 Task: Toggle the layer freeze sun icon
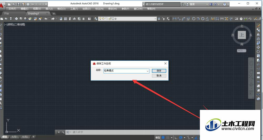(103, 19)
